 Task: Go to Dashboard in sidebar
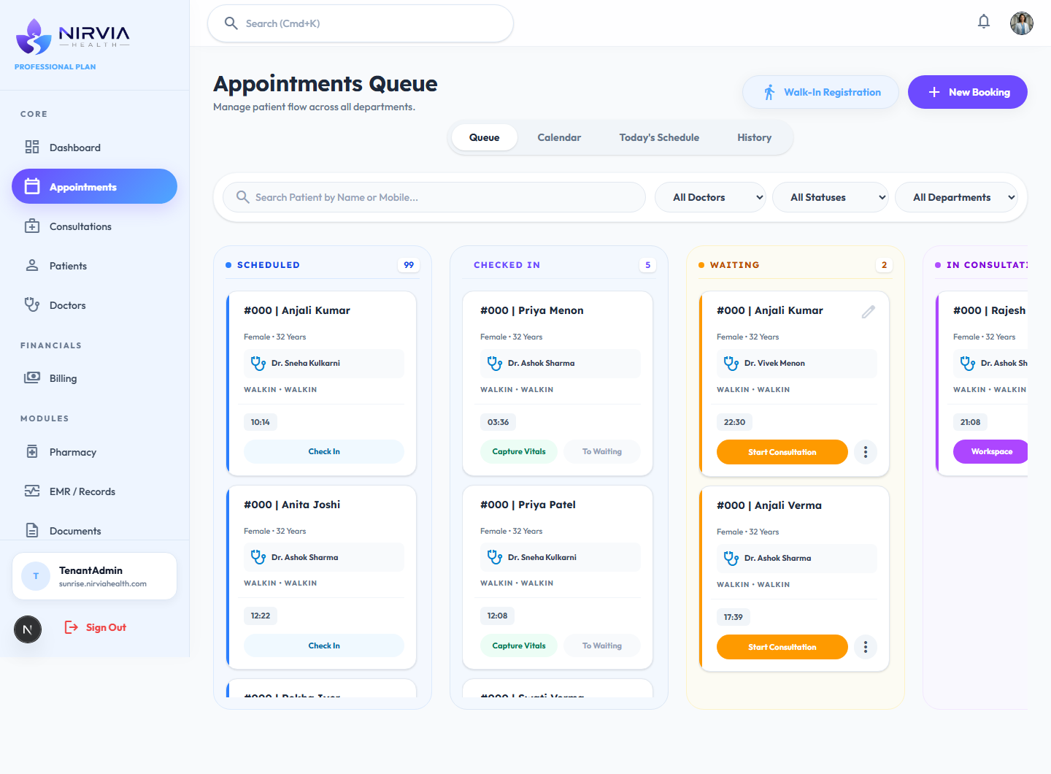coord(94,147)
